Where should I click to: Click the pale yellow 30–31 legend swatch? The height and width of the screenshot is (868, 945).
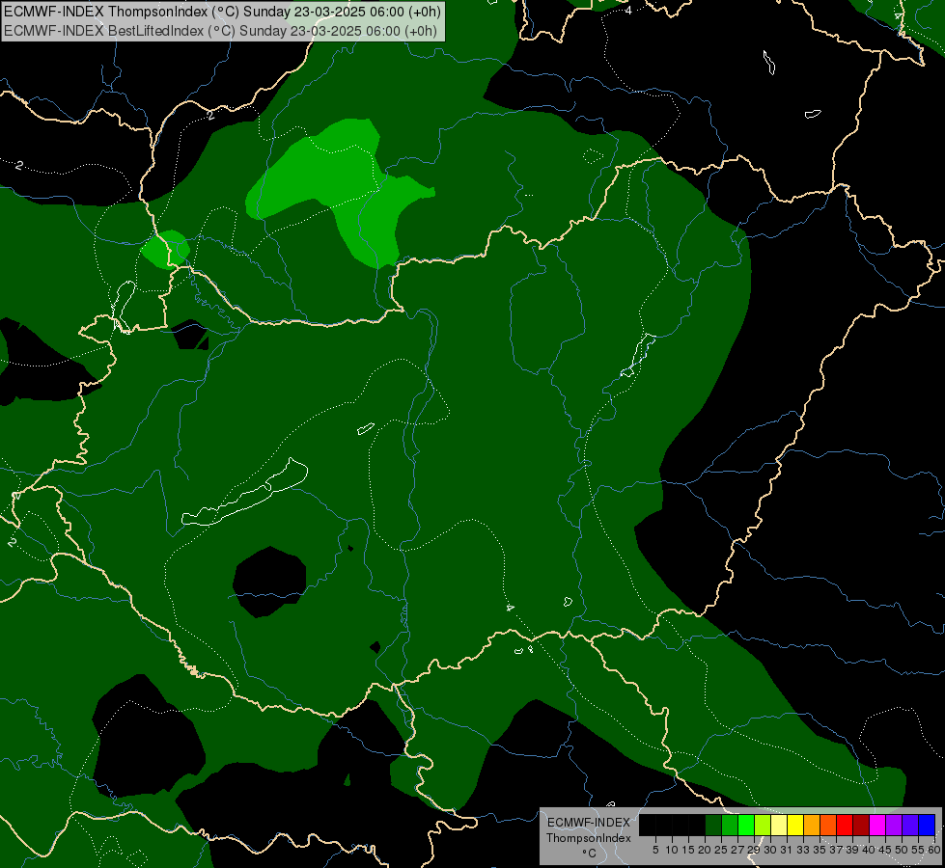click(x=779, y=825)
